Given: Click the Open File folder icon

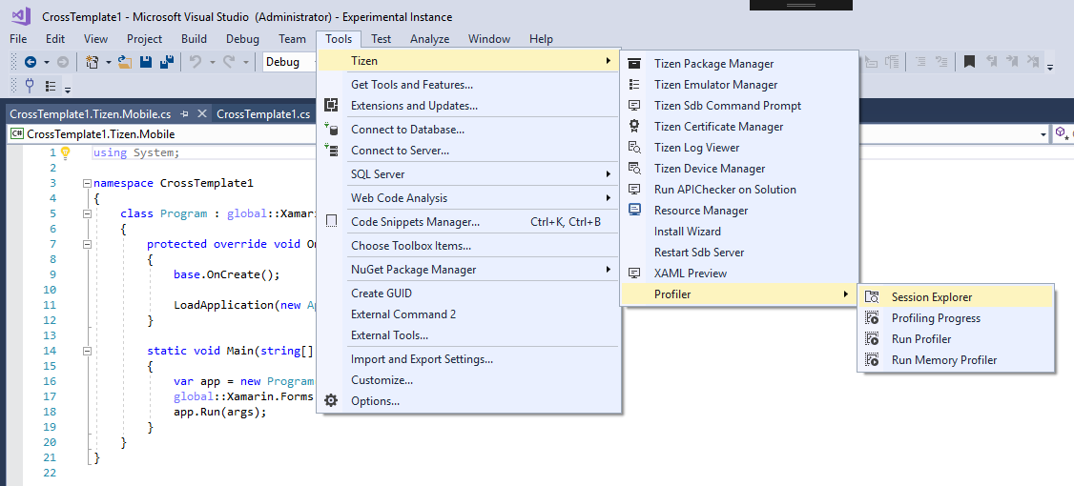Looking at the screenshot, I should point(125,62).
